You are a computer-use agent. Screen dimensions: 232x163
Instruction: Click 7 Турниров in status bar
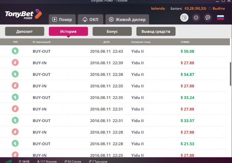point(98,161)
